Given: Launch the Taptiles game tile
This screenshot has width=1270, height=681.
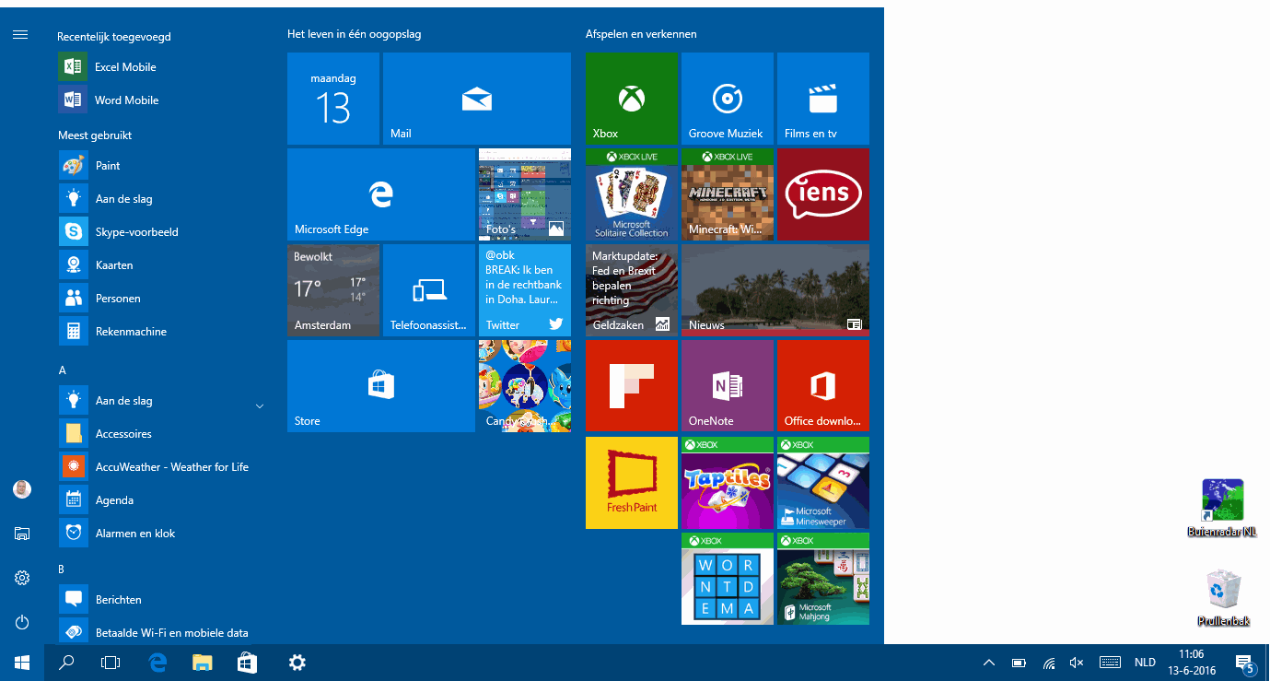Looking at the screenshot, I should pos(728,483).
